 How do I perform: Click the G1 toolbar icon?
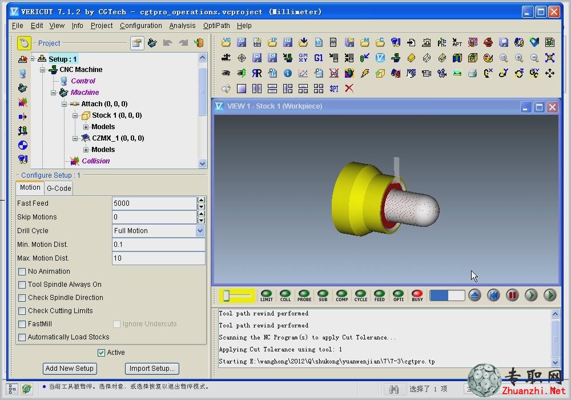click(x=318, y=58)
